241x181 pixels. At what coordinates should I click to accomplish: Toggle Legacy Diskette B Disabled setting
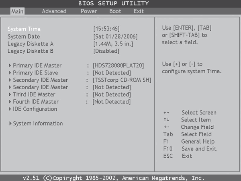pyautogui.click(x=106, y=51)
